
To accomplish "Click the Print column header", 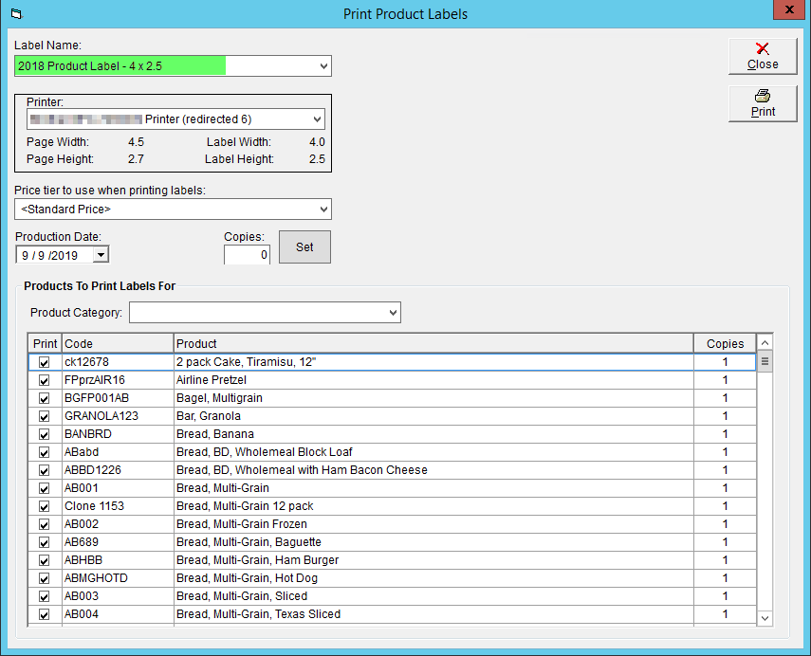I will click(45, 344).
